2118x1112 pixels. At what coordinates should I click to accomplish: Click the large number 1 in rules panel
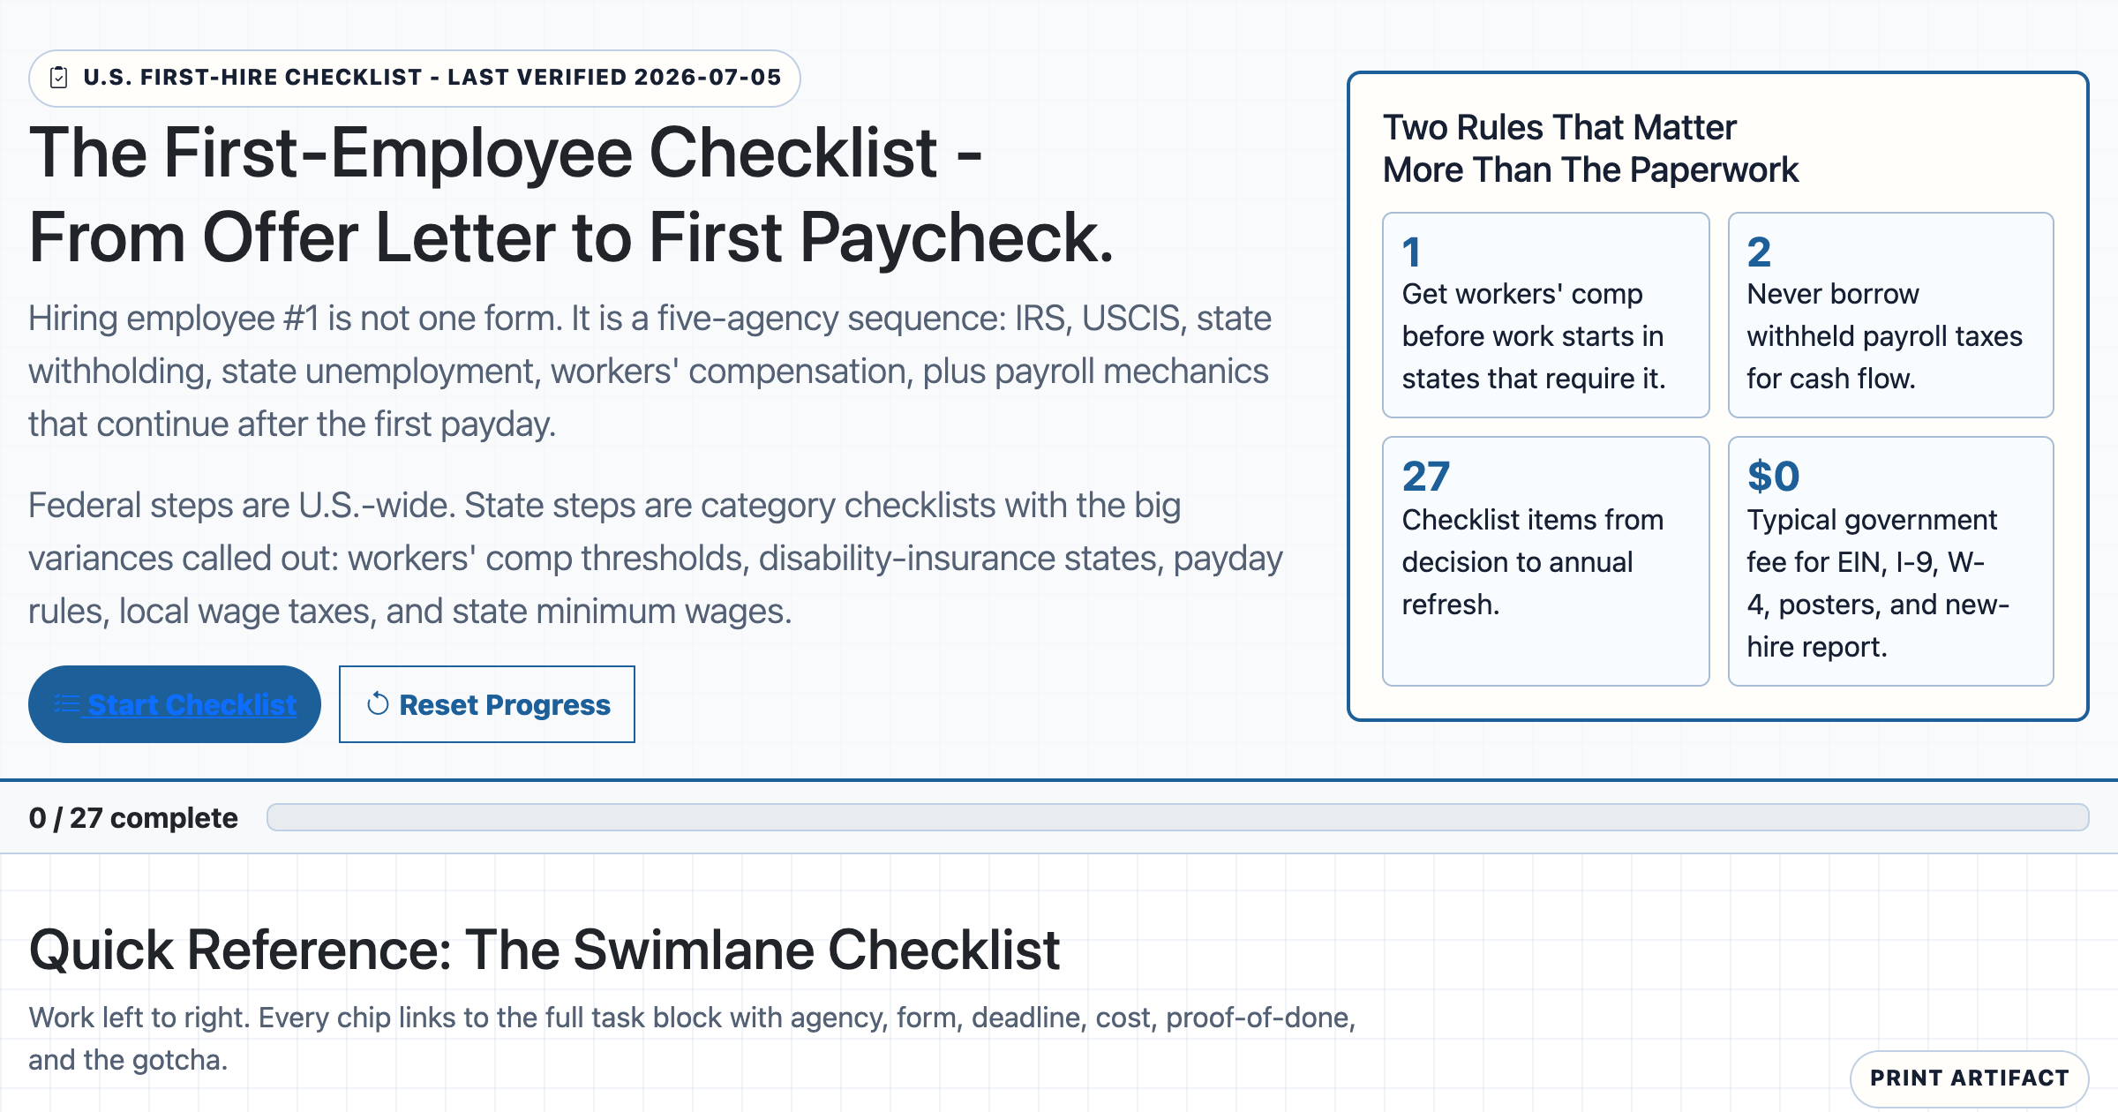1412,252
